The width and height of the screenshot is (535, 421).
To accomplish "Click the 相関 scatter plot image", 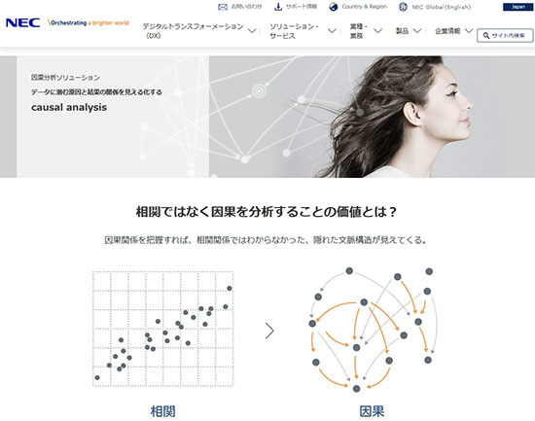I will (x=163, y=329).
